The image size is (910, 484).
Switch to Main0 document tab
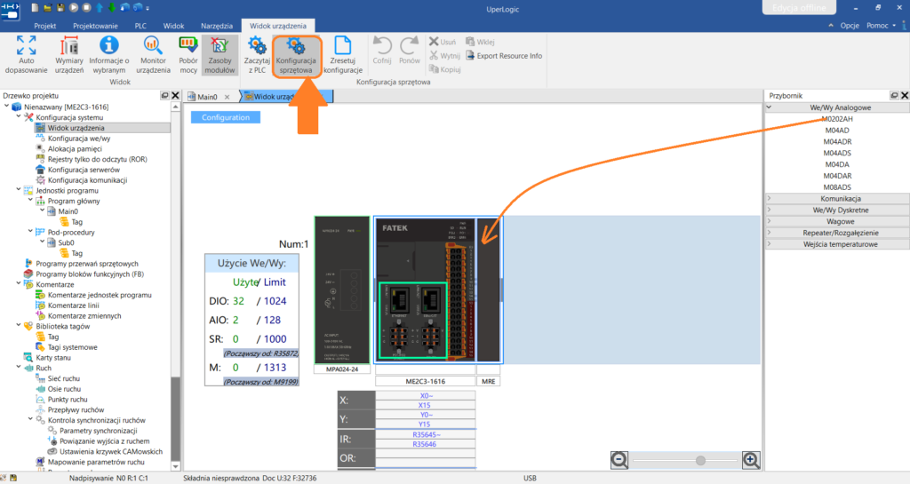click(x=206, y=97)
